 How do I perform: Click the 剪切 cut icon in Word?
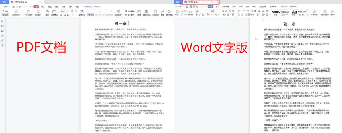pyautogui.click(x=182, y=11)
